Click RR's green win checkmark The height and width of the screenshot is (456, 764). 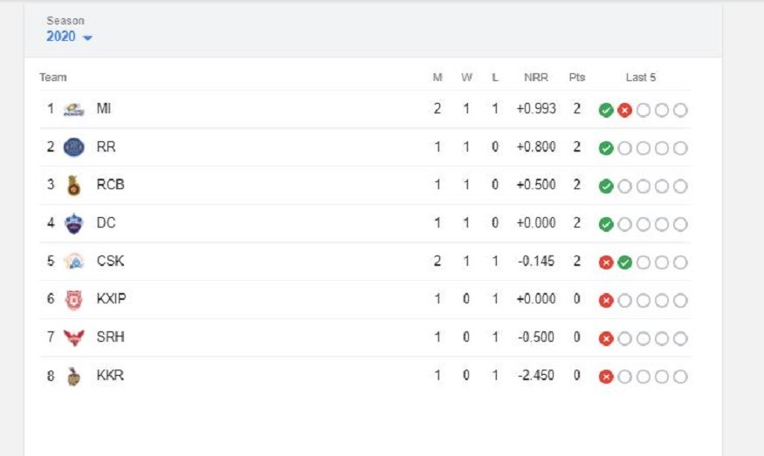[x=606, y=148]
